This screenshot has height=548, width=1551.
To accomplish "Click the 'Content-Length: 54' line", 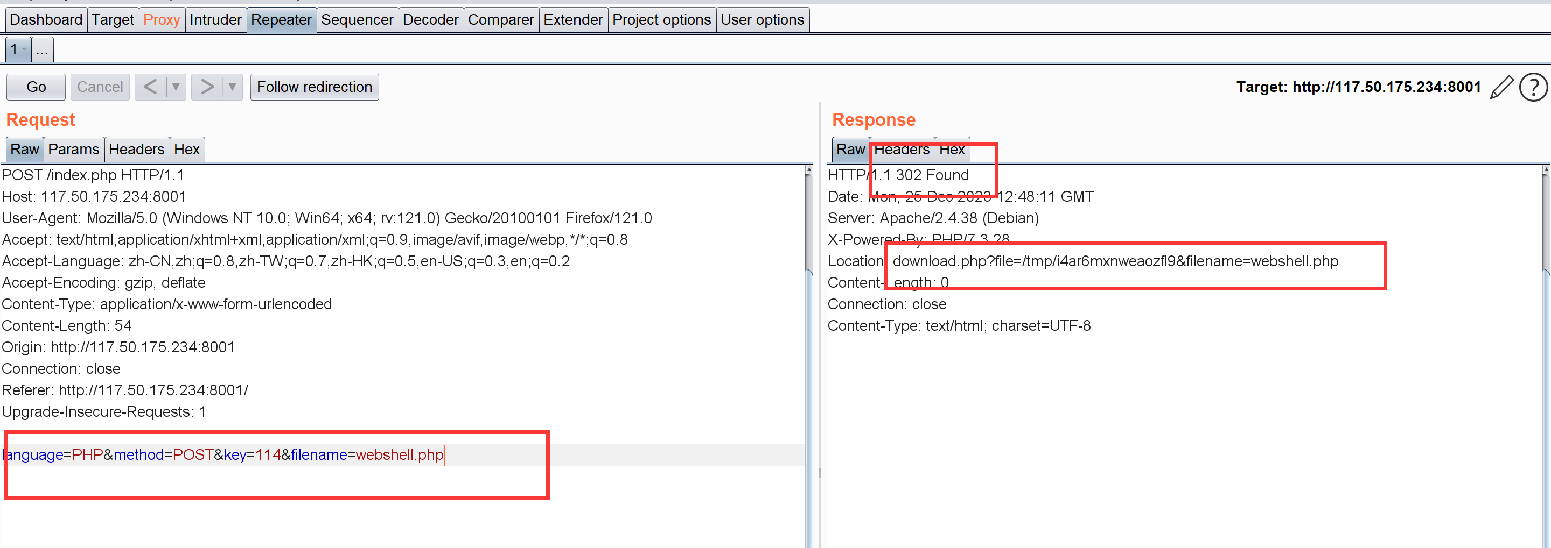I will click(x=67, y=326).
